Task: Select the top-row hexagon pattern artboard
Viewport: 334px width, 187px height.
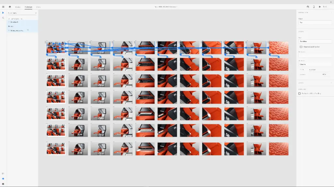Action: 279,48
